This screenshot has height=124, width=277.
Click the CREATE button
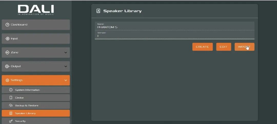(202, 47)
